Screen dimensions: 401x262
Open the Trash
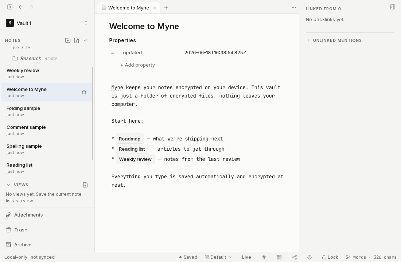tap(47, 230)
